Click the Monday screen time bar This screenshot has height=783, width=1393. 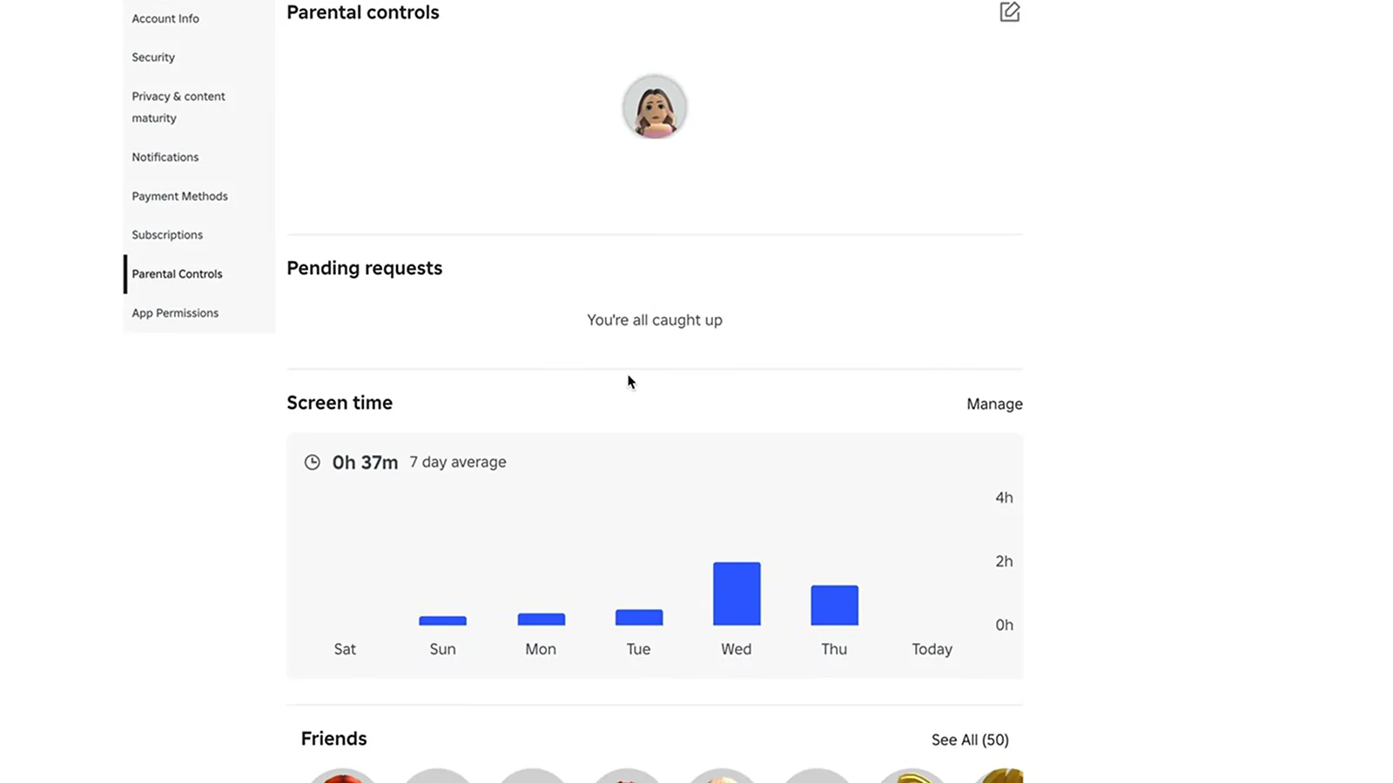[541, 619]
